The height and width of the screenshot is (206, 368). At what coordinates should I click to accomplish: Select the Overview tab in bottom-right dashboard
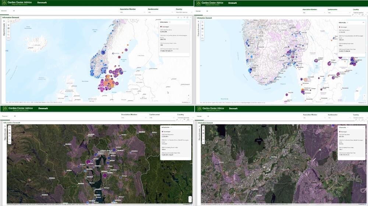199,116
